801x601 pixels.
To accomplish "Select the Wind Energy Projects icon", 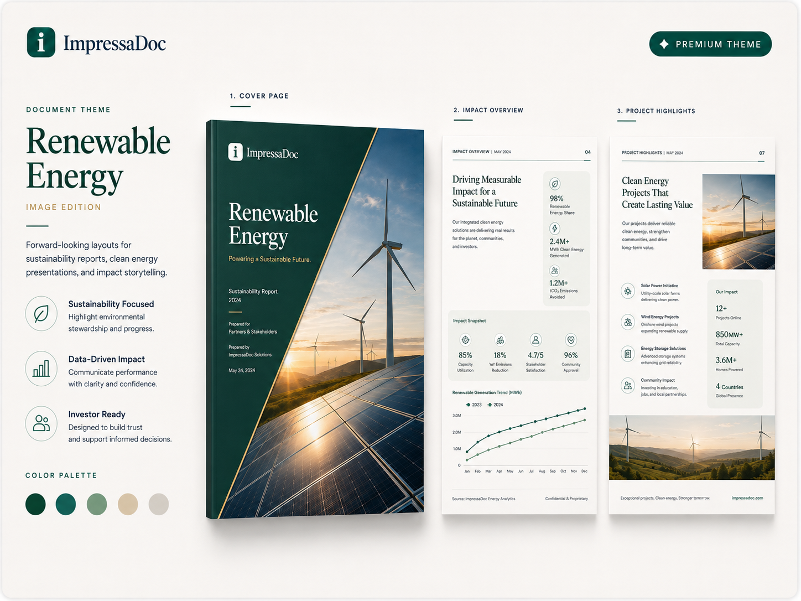I will [628, 322].
